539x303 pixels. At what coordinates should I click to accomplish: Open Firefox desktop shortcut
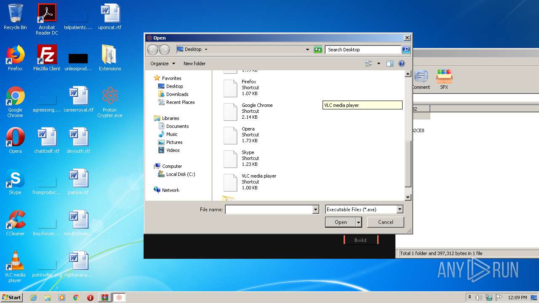click(15, 58)
